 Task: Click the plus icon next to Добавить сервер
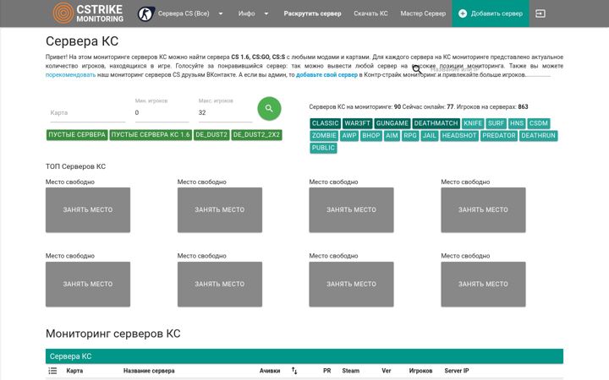coord(462,14)
